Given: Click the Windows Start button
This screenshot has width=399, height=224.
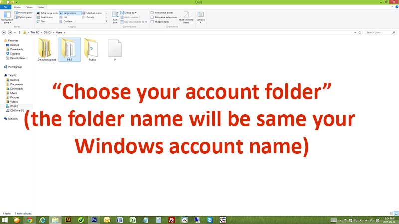Looking at the screenshot, I should pyautogui.click(x=5, y=220).
